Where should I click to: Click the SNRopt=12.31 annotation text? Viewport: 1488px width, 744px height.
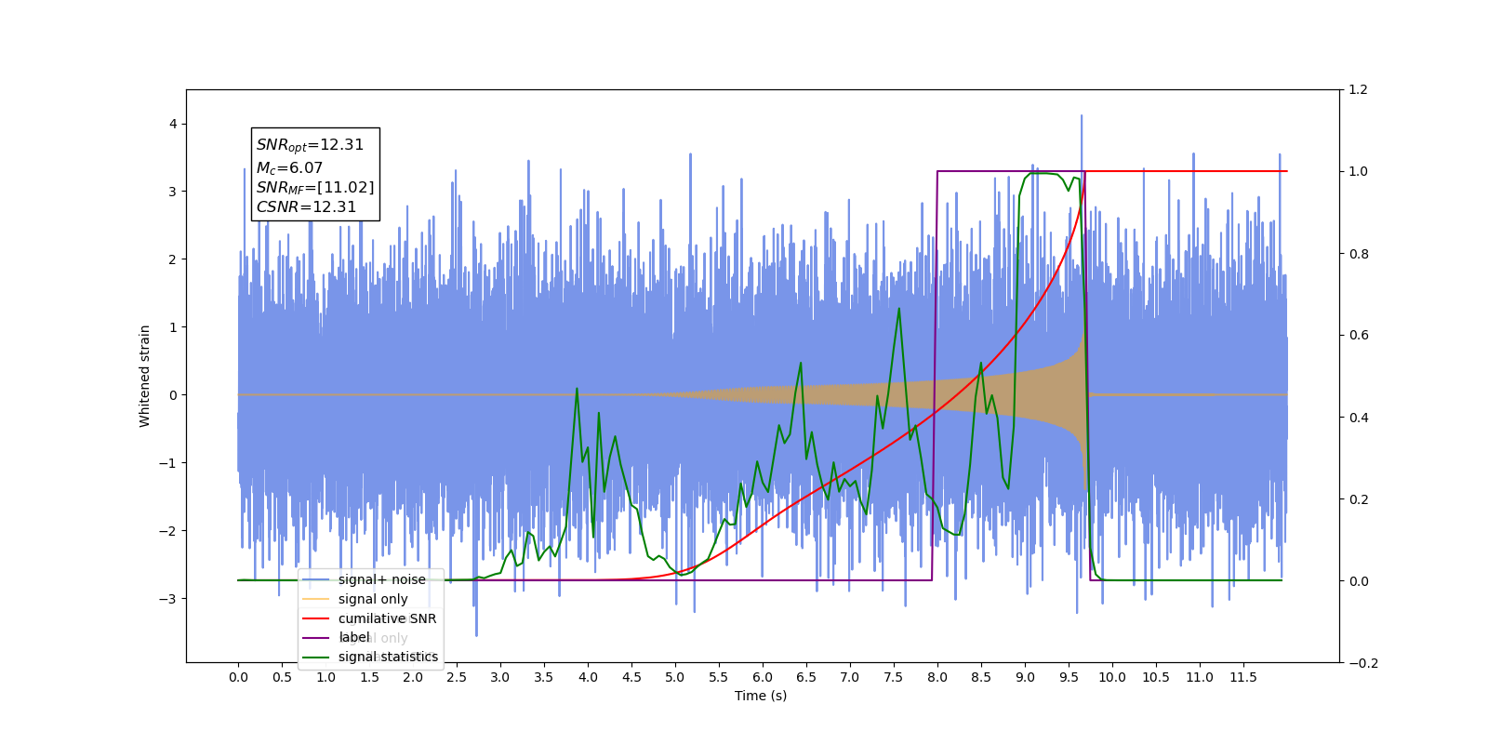(310, 145)
